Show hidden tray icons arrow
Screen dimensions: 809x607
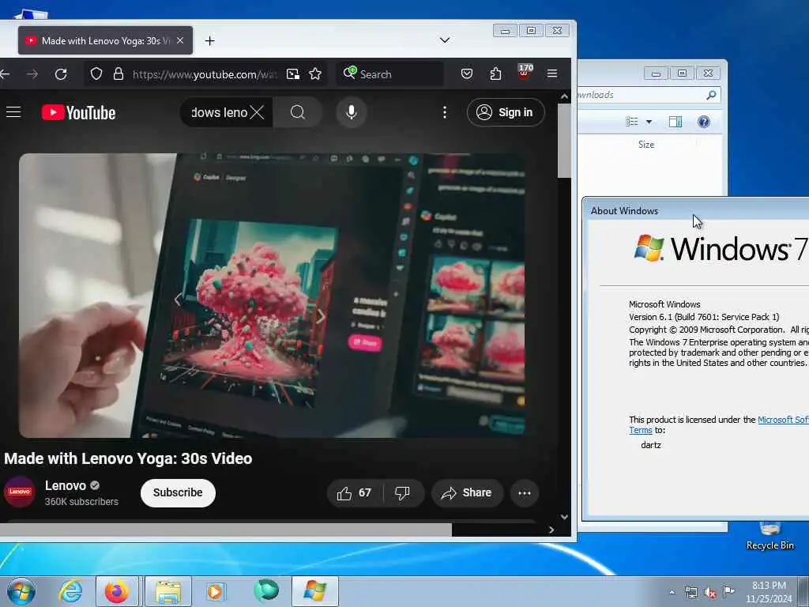pyautogui.click(x=672, y=592)
